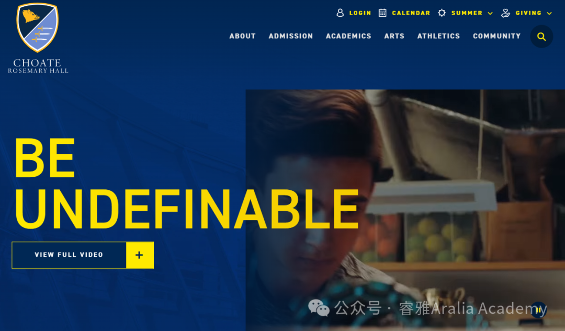
Task: Open the Arts menu
Action: tap(394, 36)
